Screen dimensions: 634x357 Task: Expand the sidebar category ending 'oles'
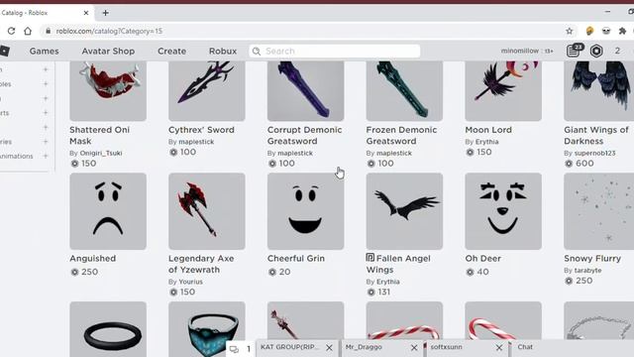(x=46, y=83)
